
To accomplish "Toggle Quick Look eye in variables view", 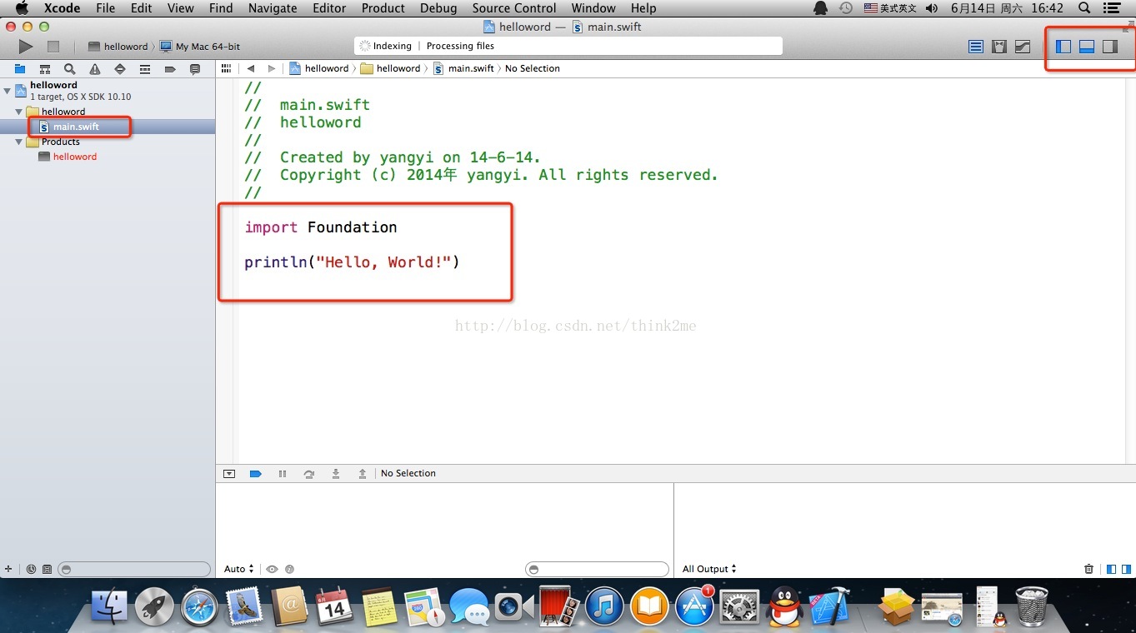I will pos(272,569).
